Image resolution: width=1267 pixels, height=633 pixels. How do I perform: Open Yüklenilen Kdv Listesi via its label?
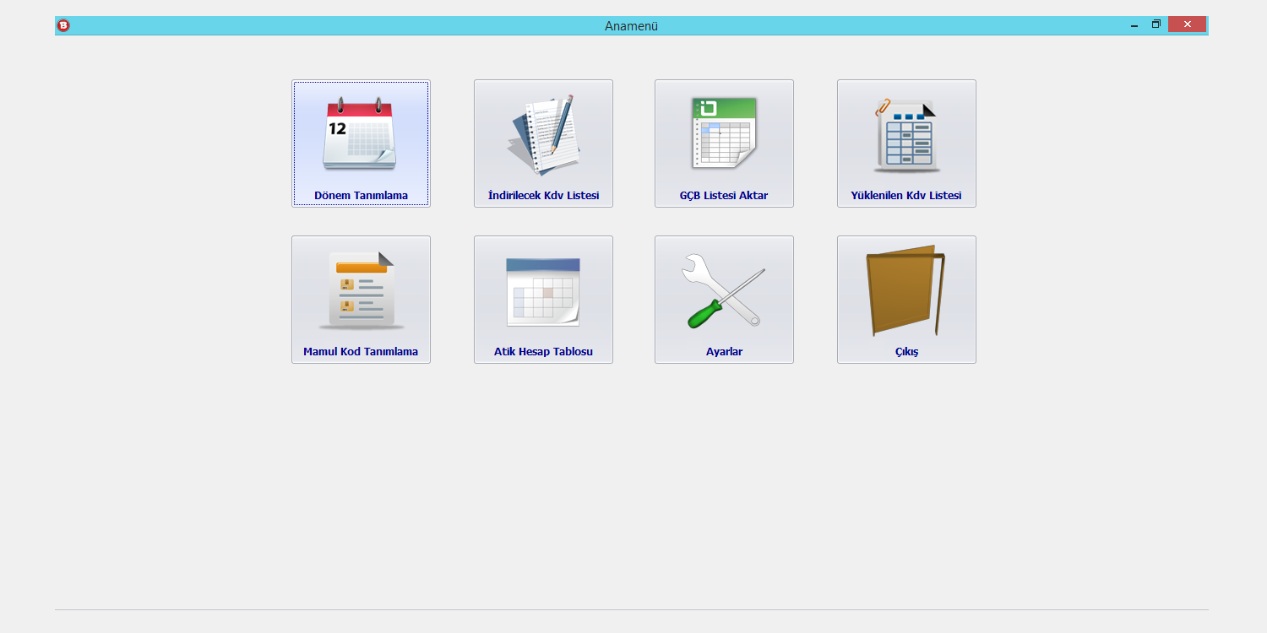tap(906, 196)
